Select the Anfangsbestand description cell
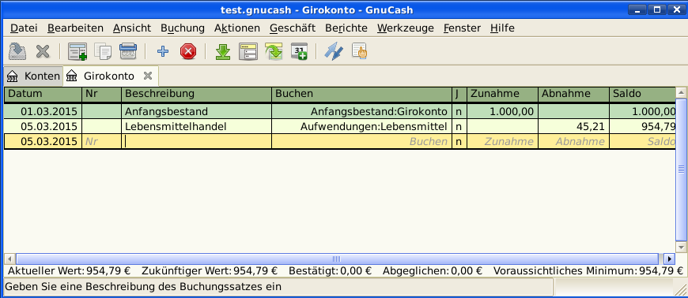The height and width of the screenshot is (298, 688). click(x=197, y=112)
